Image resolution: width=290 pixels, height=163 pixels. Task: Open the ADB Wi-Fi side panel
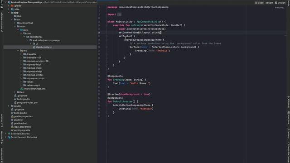(288, 102)
